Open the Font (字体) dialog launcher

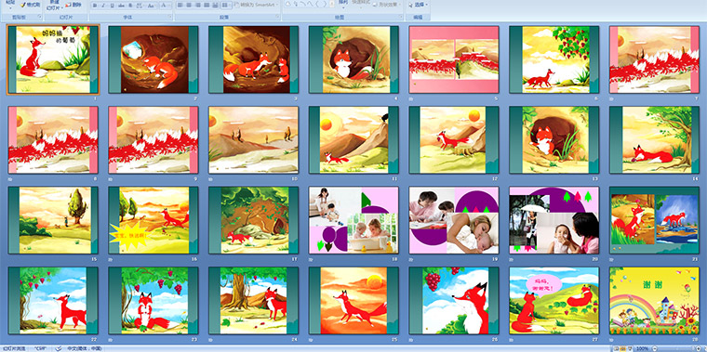click(x=170, y=17)
